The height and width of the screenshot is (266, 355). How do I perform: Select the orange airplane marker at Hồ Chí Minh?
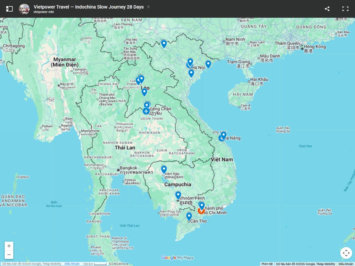[201, 210]
